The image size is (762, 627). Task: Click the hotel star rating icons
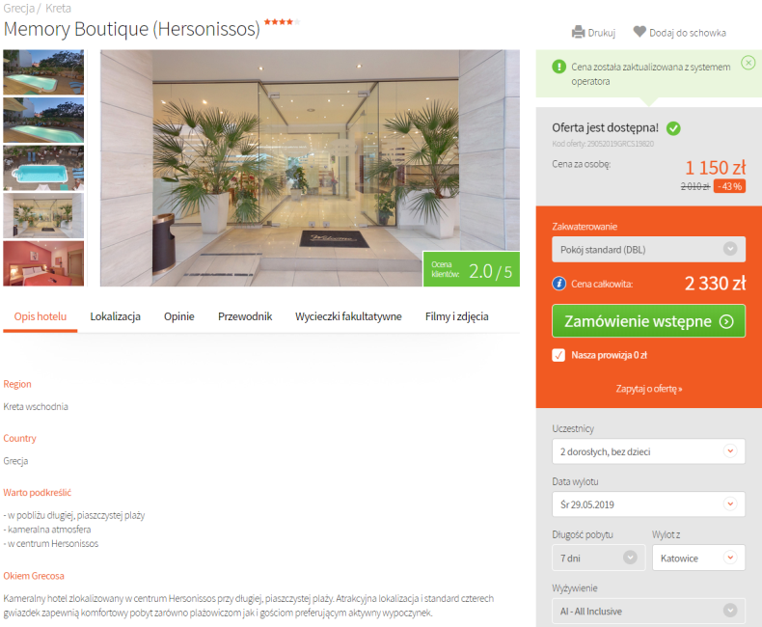(x=283, y=22)
